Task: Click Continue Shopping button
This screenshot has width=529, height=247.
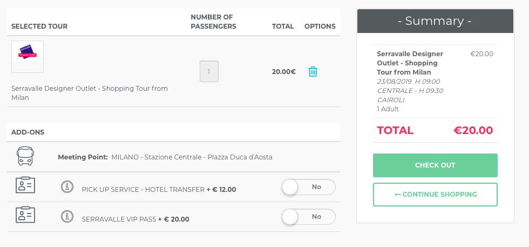Action: click(435, 195)
